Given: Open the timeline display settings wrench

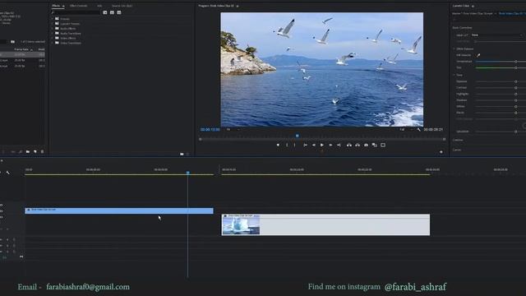Looking at the screenshot, I should [8, 173].
